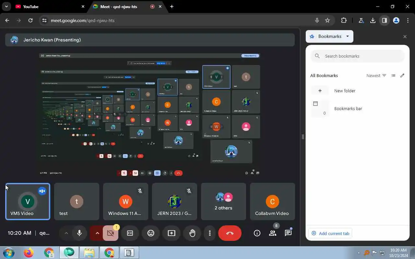Click the Jericho Kwan (Presenting) banner
The height and width of the screenshot is (259, 415).
[x=150, y=40]
